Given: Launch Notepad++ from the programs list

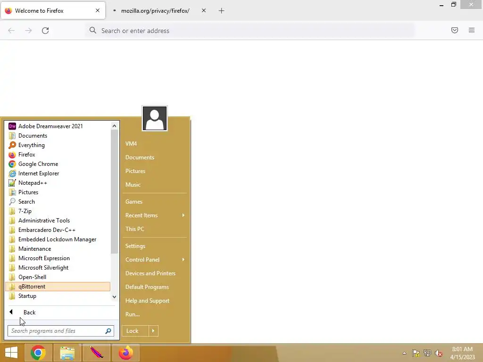Looking at the screenshot, I should pos(58,183).
